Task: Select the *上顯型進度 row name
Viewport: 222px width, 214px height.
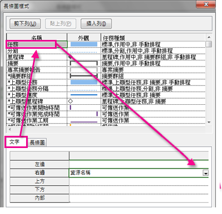Action: [x=37, y=95]
